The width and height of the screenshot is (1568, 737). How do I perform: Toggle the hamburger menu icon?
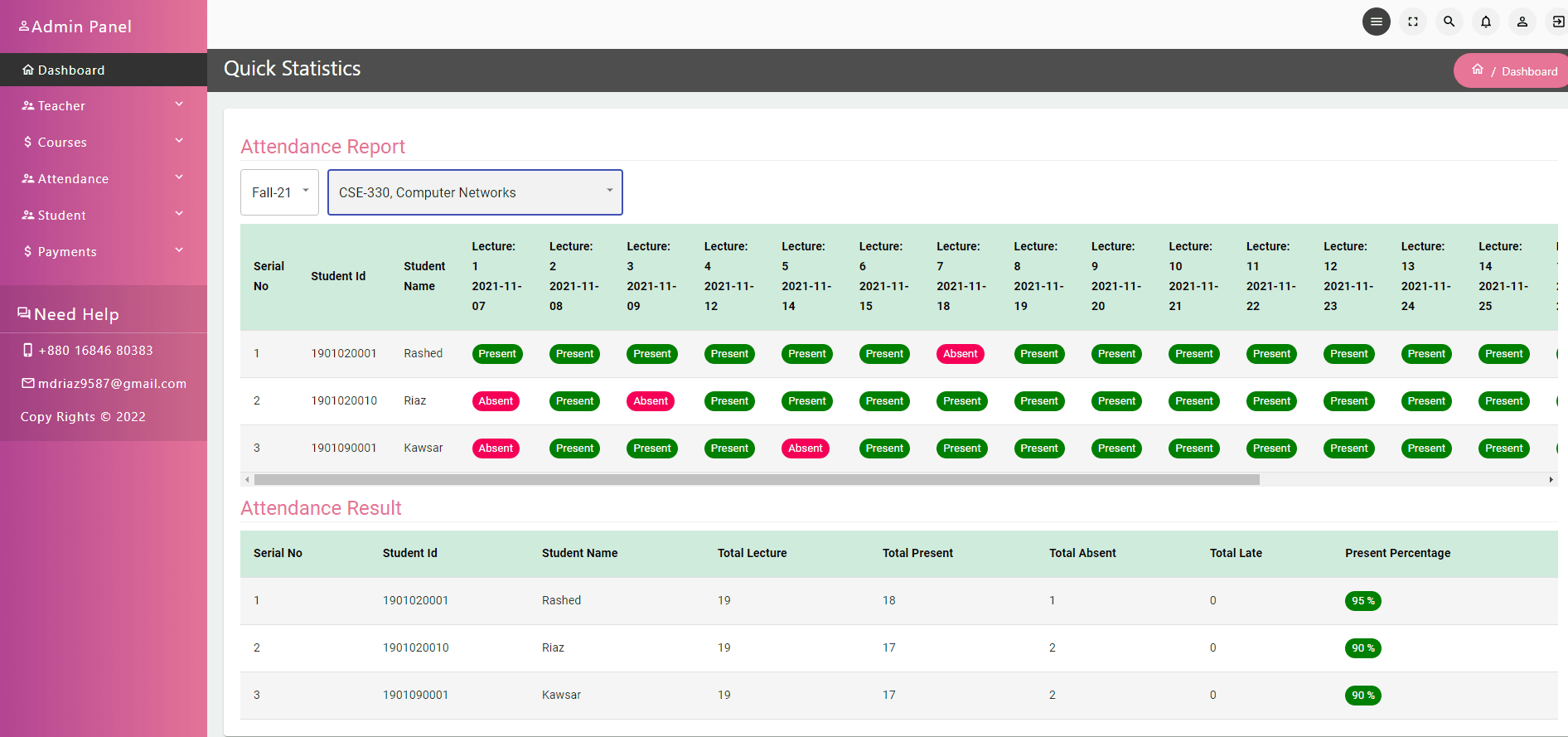[x=1377, y=22]
